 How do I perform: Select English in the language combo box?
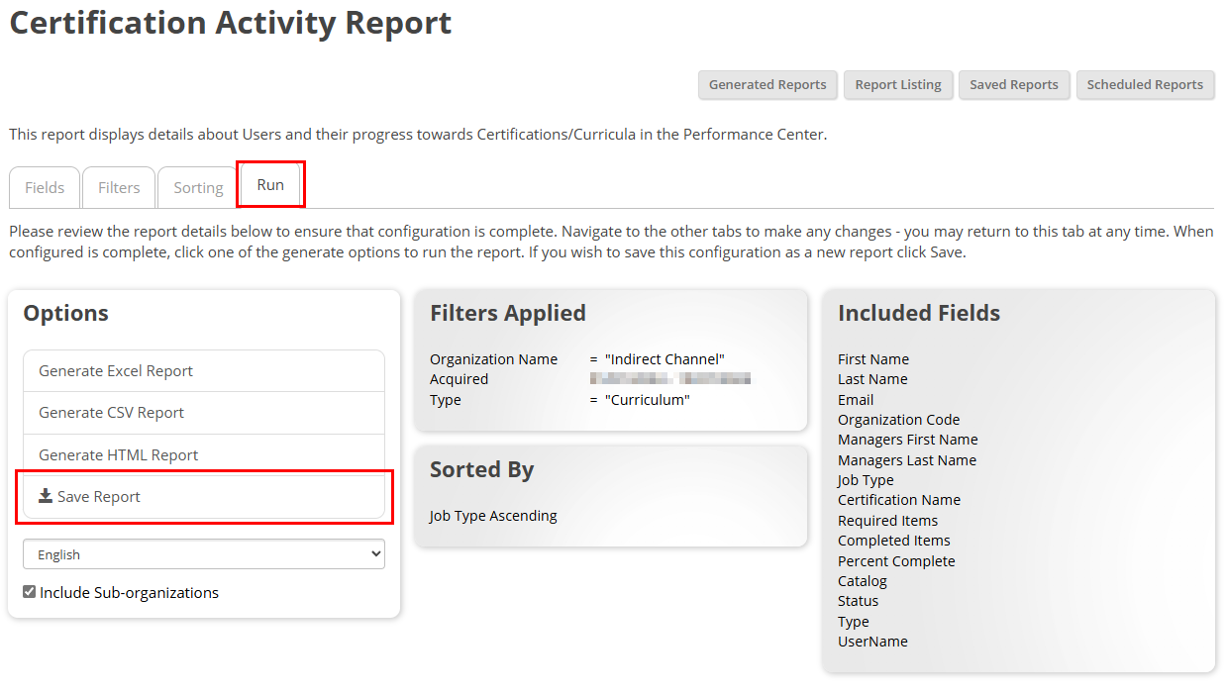click(203, 553)
